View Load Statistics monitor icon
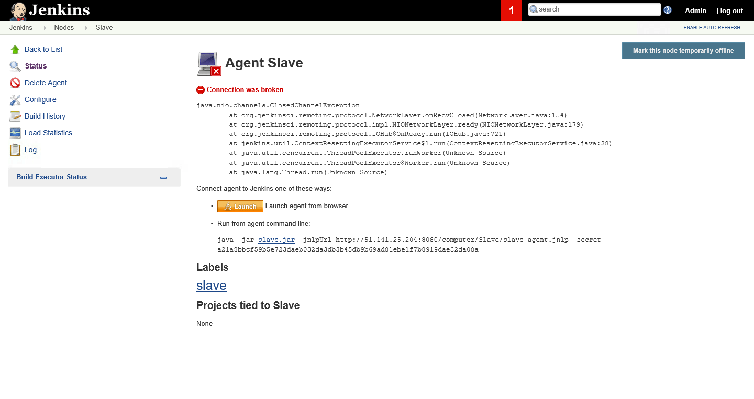 (x=15, y=133)
